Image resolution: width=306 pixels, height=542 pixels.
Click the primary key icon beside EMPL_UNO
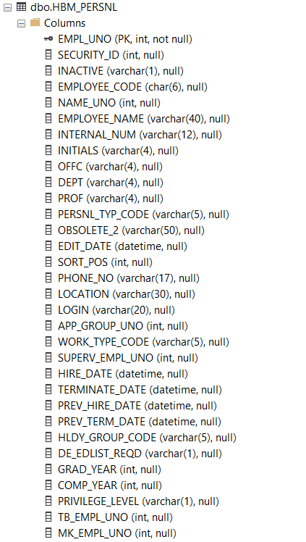tap(48, 39)
